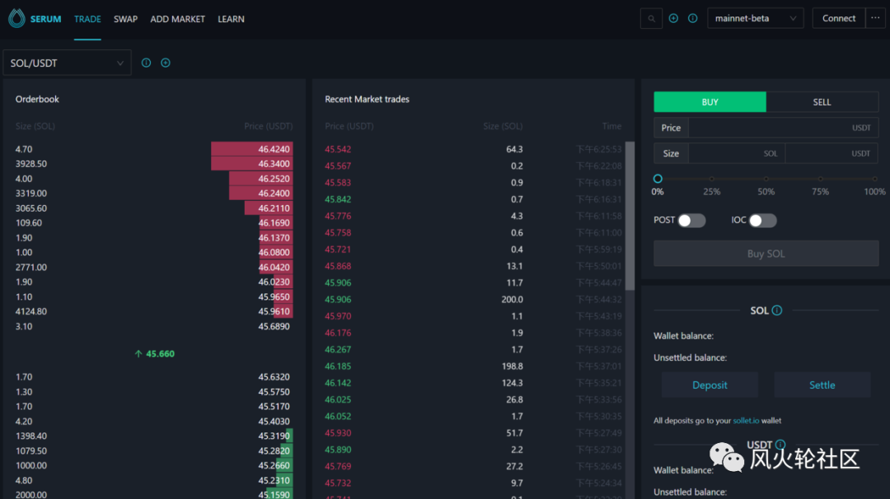
Task: Click the Settle button under SOL
Action: tap(822, 385)
